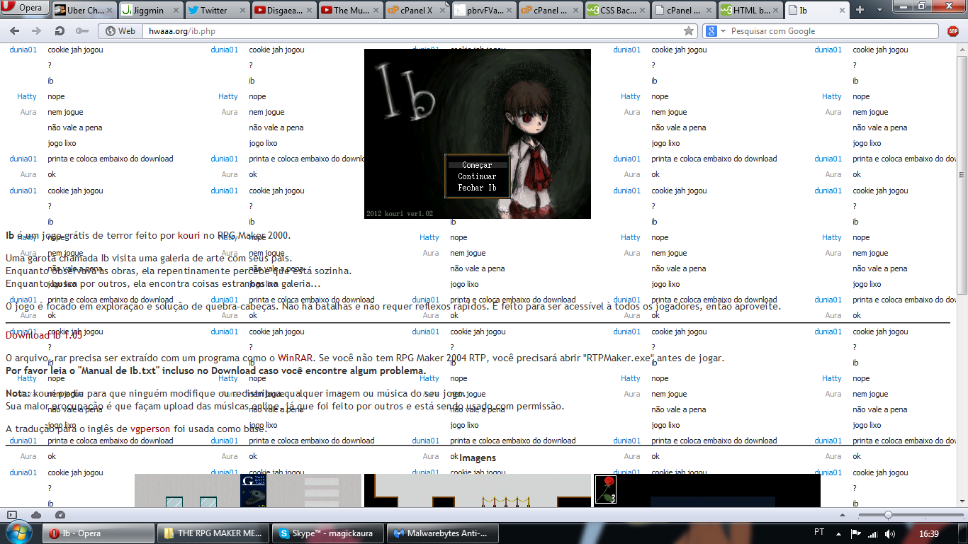This screenshot has width=968, height=544.
Task: Open a new tab with plus button
Action: coord(860,9)
